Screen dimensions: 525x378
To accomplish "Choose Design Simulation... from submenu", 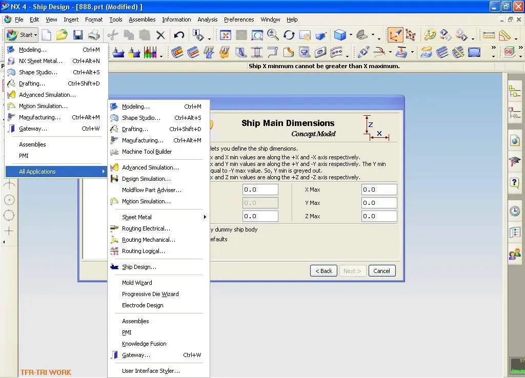I will pyautogui.click(x=159, y=179).
